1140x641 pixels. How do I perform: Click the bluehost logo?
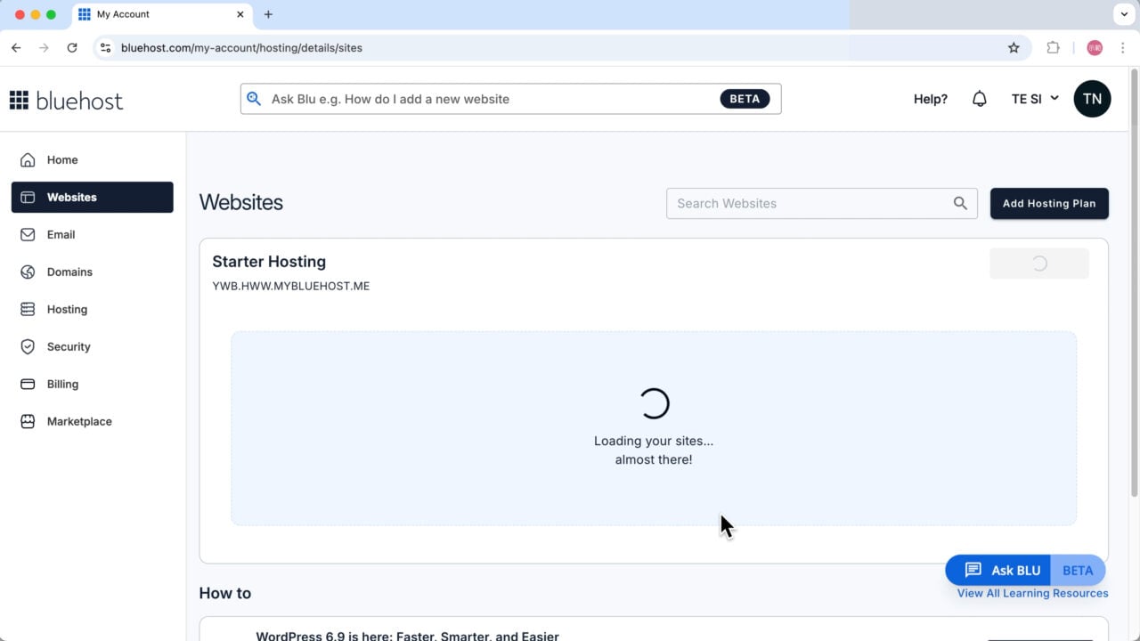point(66,100)
